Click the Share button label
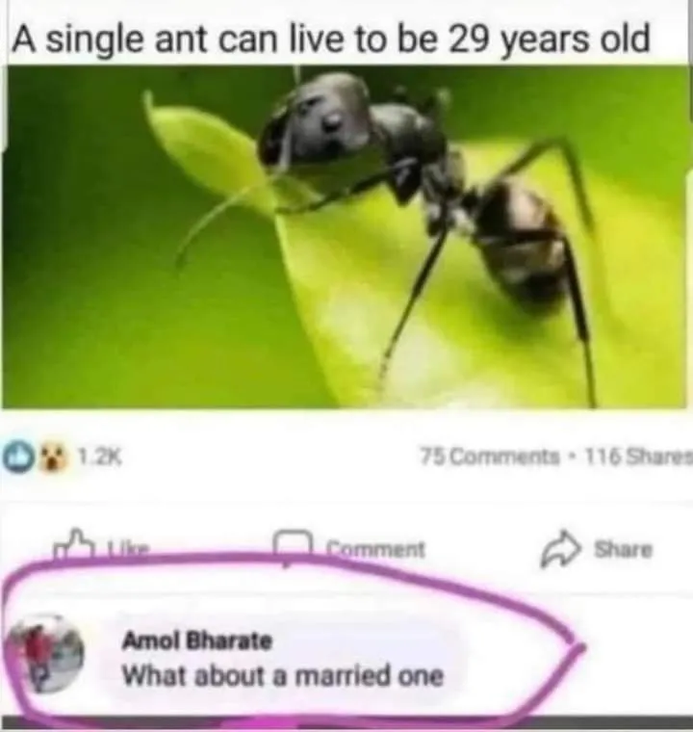693x732 pixels. tap(623, 549)
